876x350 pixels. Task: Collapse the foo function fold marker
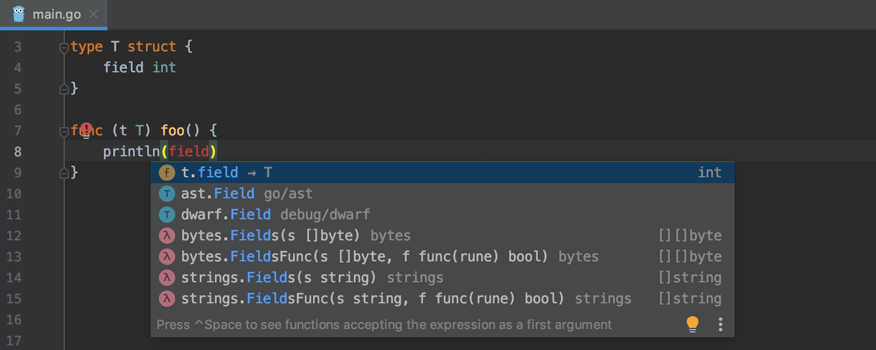64,131
